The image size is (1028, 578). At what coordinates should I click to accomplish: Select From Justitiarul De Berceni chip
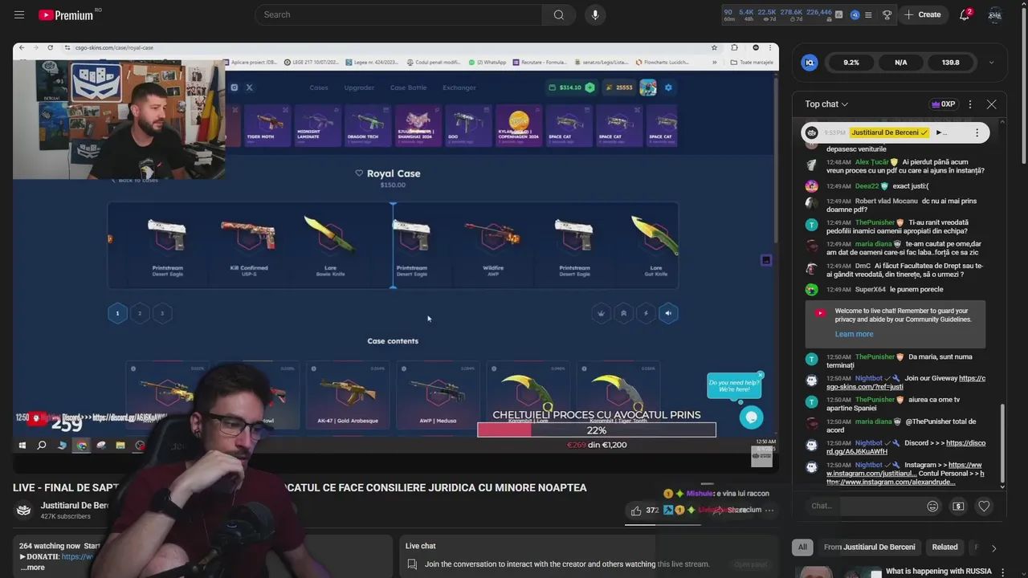click(869, 547)
